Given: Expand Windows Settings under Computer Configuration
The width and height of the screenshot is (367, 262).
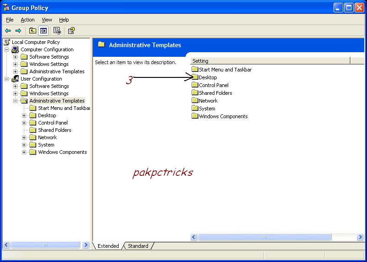Looking at the screenshot, I should coord(15,64).
